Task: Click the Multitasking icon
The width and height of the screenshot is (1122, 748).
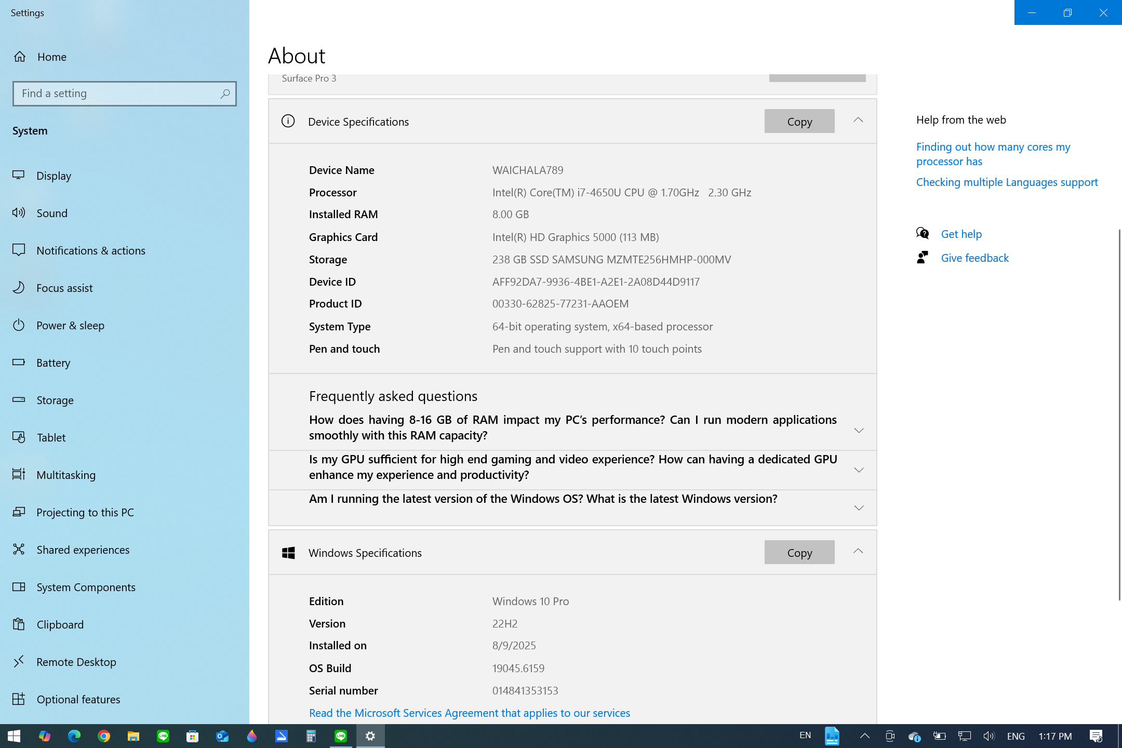Action: 19,474
